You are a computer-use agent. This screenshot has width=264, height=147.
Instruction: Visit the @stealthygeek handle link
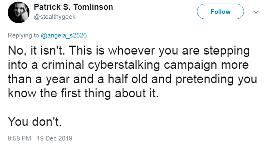click(x=54, y=17)
